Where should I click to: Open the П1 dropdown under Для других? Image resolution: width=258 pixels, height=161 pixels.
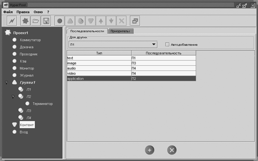[113, 45]
